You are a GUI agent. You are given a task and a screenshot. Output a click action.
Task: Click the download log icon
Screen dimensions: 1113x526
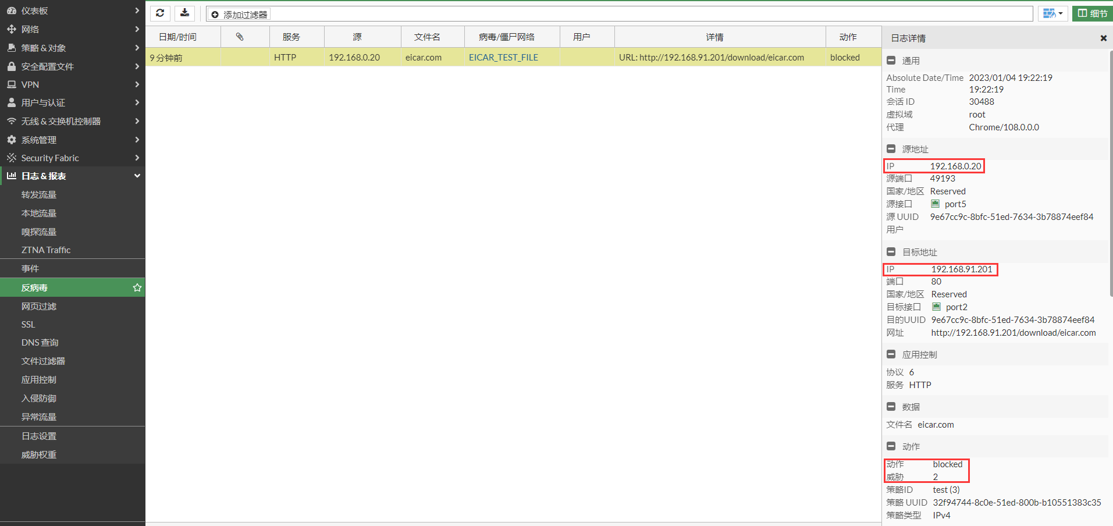(184, 13)
